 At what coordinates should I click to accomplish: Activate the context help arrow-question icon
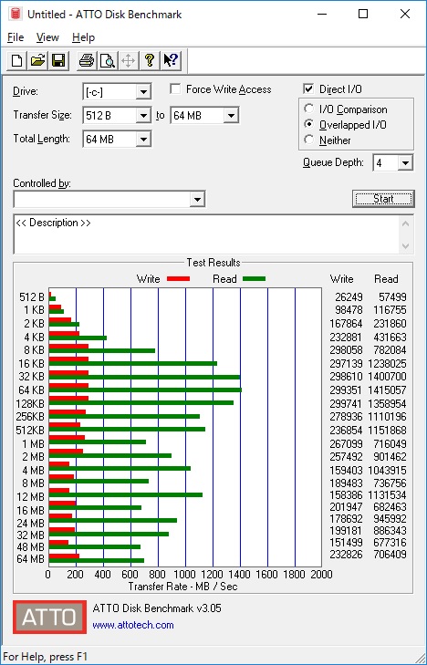click(x=171, y=60)
